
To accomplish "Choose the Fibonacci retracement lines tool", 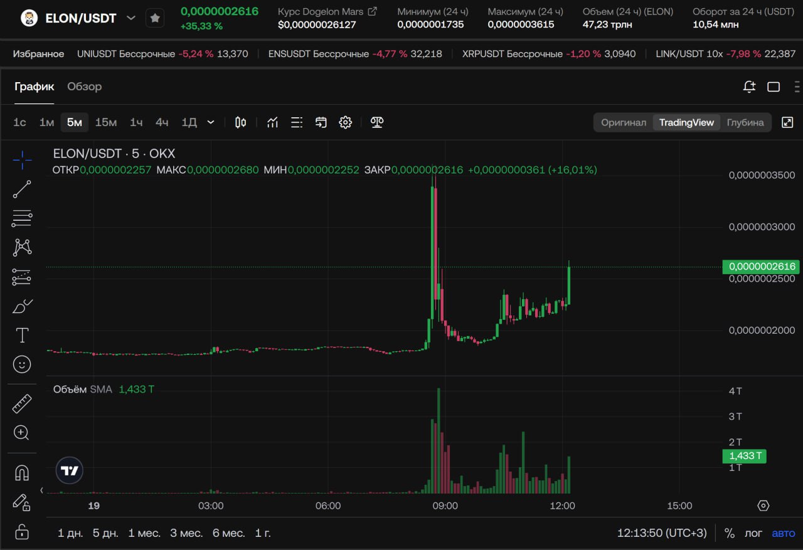I will point(22,218).
